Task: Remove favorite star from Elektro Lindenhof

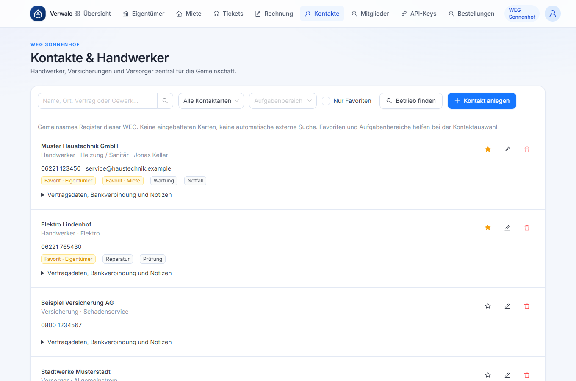Action: (x=488, y=228)
